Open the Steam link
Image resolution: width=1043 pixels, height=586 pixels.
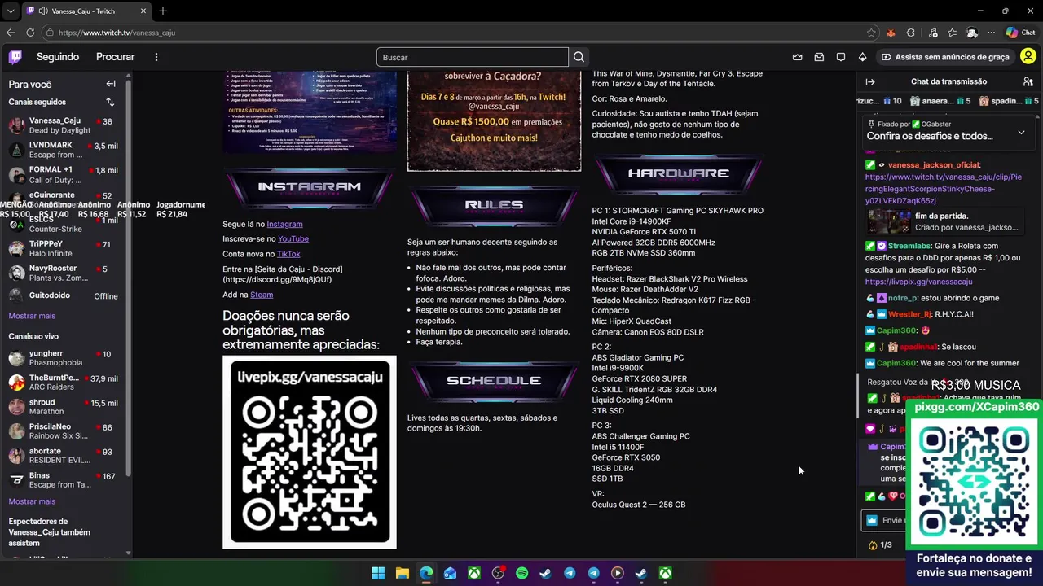(x=262, y=295)
